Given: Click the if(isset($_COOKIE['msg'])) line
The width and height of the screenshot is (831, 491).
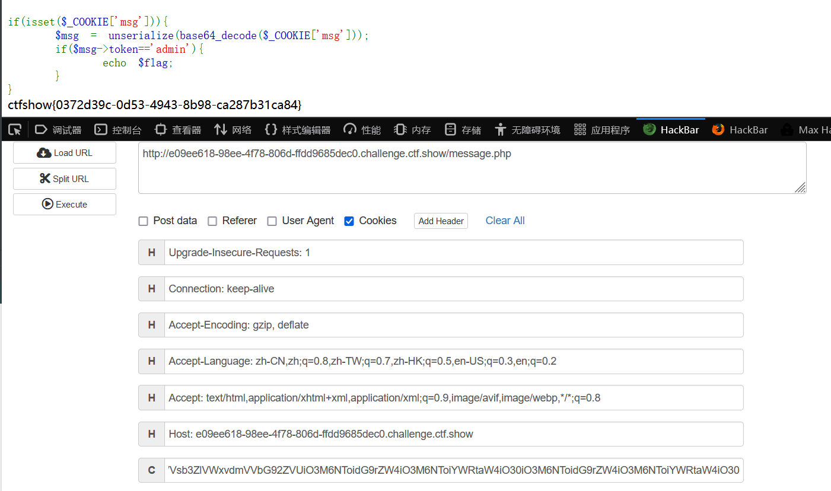Looking at the screenshot, I should pyautogui.click(x=88, y=22).
